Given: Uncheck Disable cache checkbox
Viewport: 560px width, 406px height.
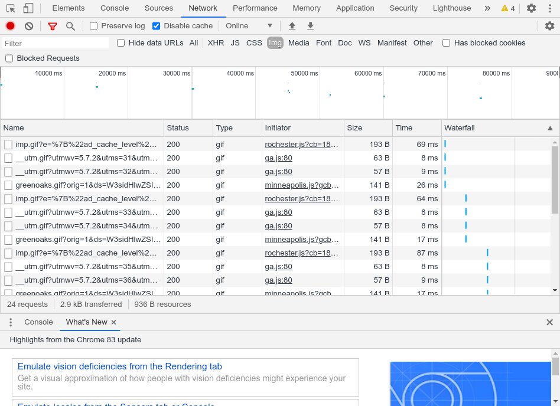Looking at the screenshot, I should 156,26.
